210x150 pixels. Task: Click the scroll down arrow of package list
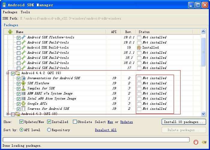point(203,114)
